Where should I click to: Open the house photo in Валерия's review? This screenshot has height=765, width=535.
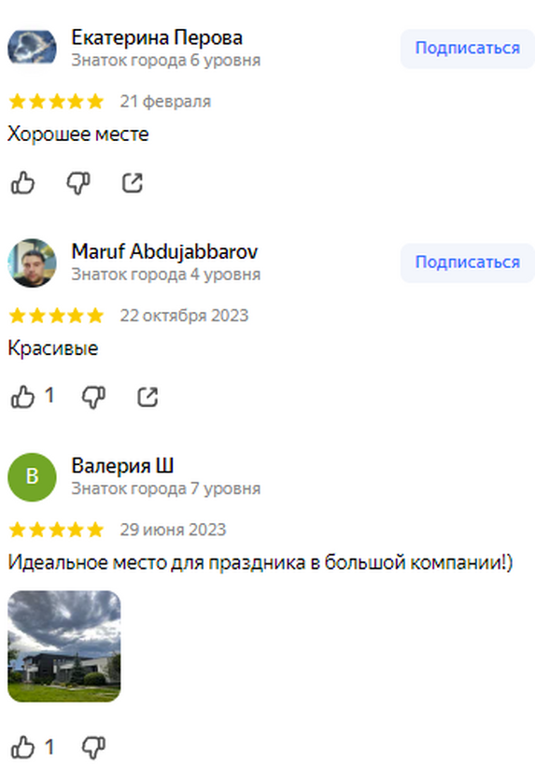coord(64,646)
